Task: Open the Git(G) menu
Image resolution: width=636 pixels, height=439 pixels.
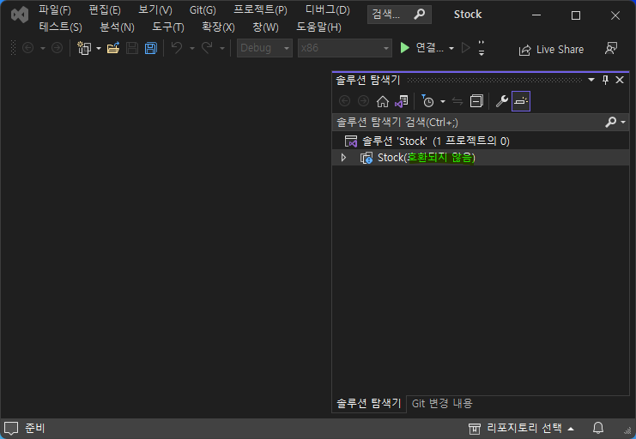Action: pyautogui.click(x=203, y=10)
